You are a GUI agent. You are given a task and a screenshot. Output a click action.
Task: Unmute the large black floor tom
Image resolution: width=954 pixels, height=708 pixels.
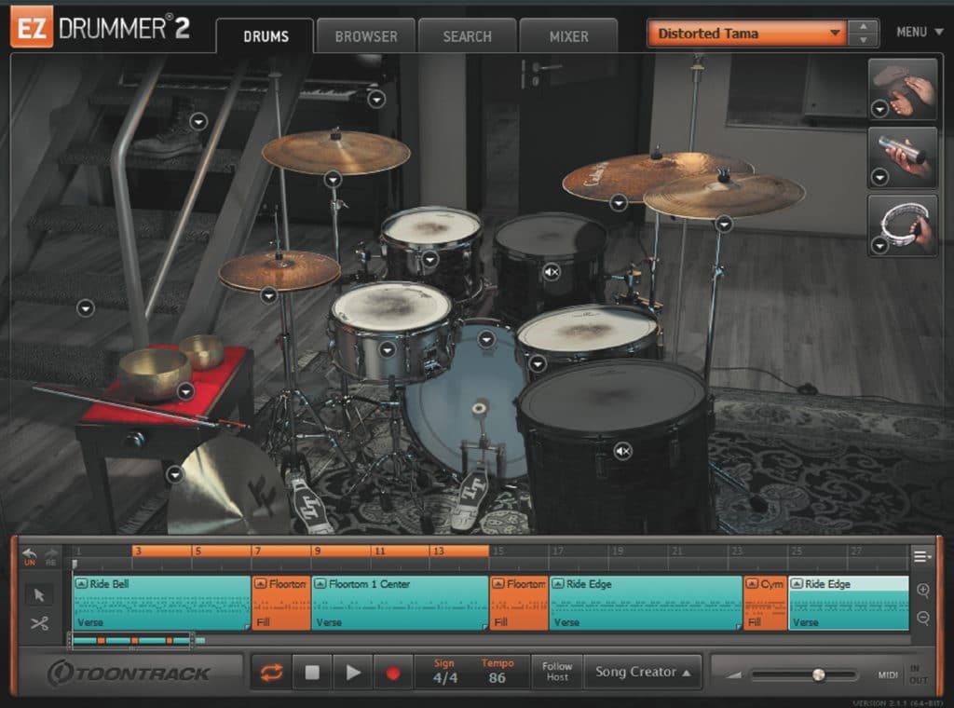[622, 451]
